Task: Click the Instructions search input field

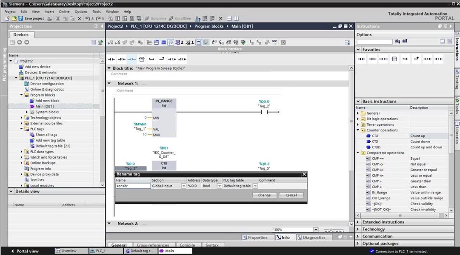Action: pyautogui.click(x=374, y=42)
